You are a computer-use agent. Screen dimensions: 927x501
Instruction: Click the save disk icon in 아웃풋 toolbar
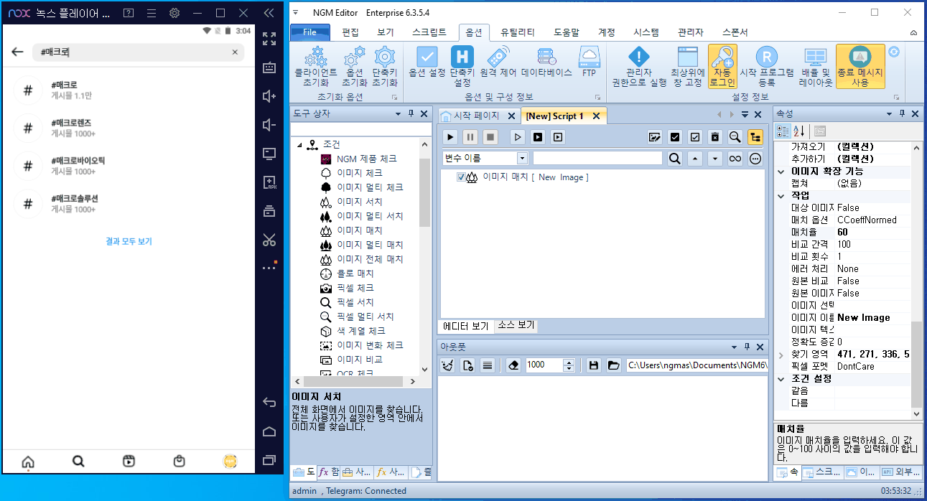pos(594,365)
